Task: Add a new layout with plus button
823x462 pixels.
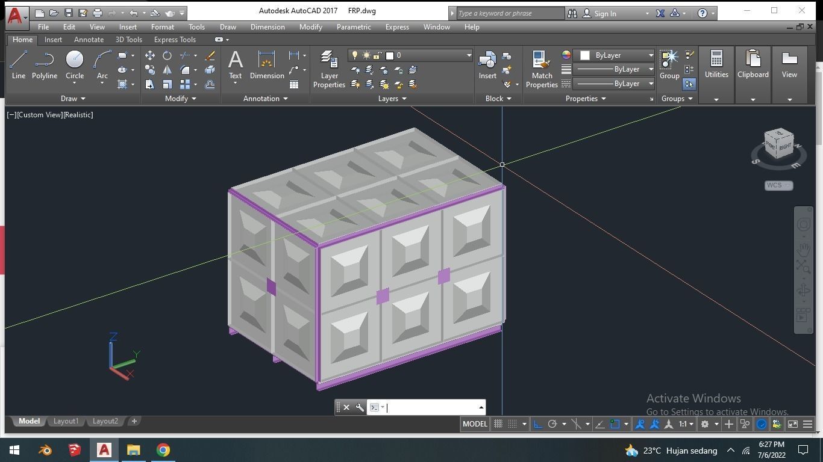Action: click(x=134, y=421)
